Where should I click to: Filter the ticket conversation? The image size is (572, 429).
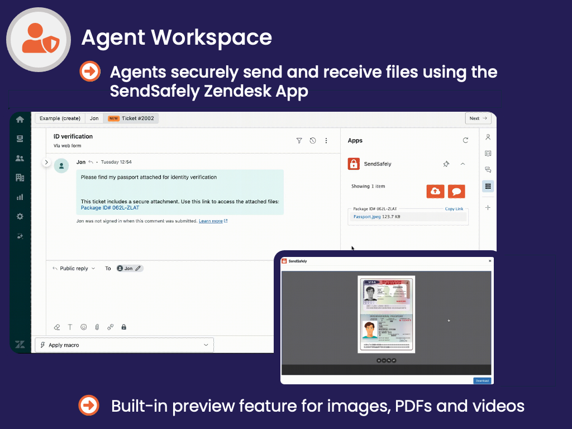pos(299,141)
